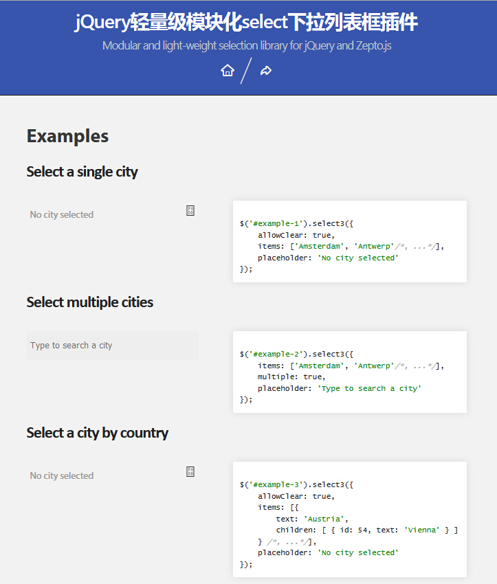
Task: Click the jQuery select plugin page title
Action: click(246, 23)
